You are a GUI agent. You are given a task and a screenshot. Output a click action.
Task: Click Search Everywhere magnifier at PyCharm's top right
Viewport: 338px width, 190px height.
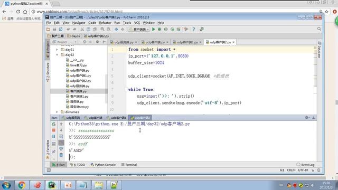click(319, 29)
